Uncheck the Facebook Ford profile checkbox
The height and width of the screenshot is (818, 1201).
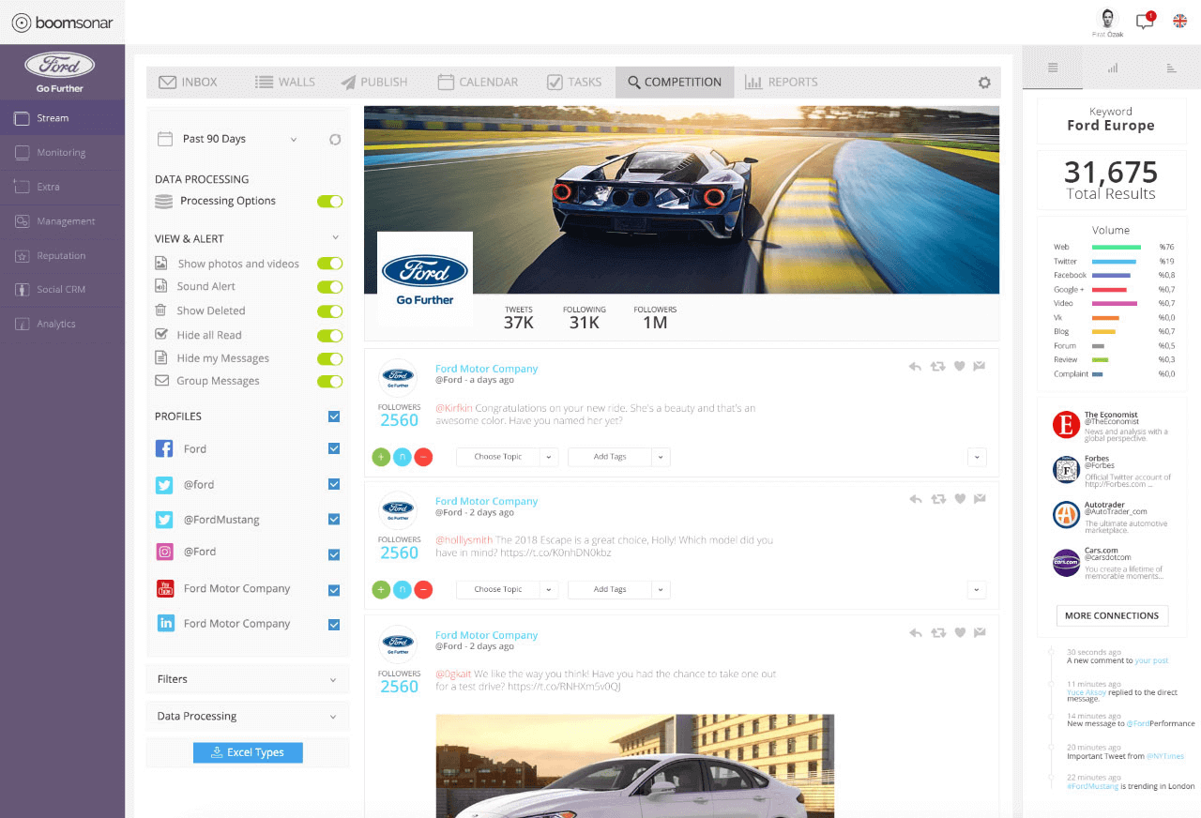point(334,449)
